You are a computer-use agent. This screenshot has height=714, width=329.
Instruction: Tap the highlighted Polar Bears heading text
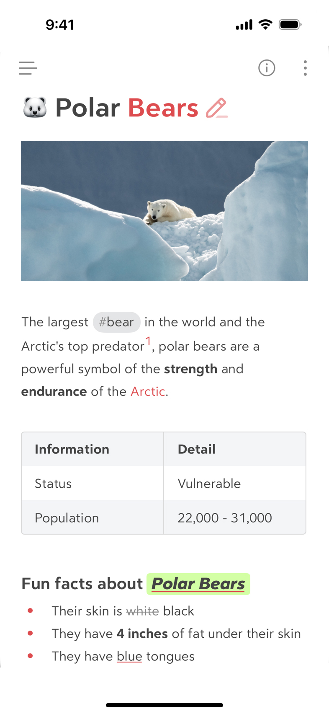click(x=198, y=584)
